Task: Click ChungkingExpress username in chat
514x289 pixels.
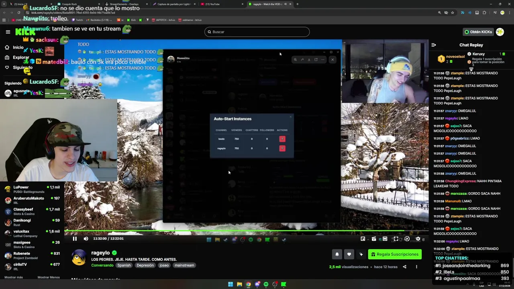Action: tap(460, 181)
